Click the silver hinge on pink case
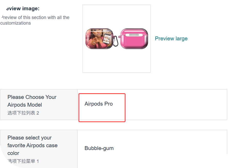This screenshot has width=230, height=168. point(134,35)
